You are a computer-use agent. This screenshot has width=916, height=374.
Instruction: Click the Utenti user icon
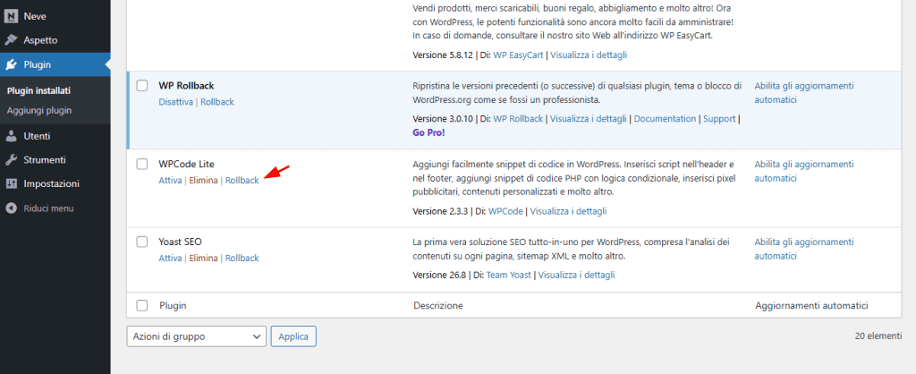point(11,136)
